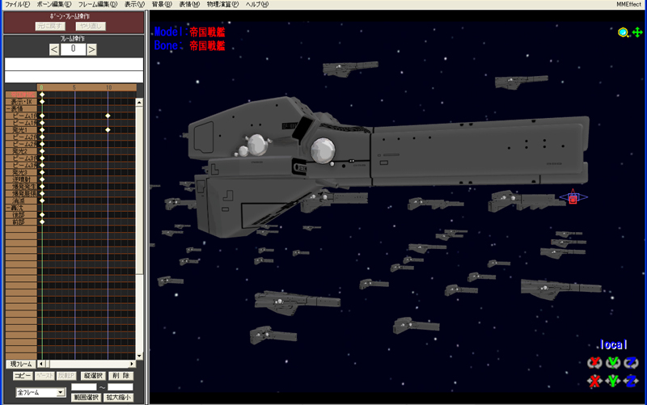
Task: Select the 発光3 track row
Action: [21, 172]
